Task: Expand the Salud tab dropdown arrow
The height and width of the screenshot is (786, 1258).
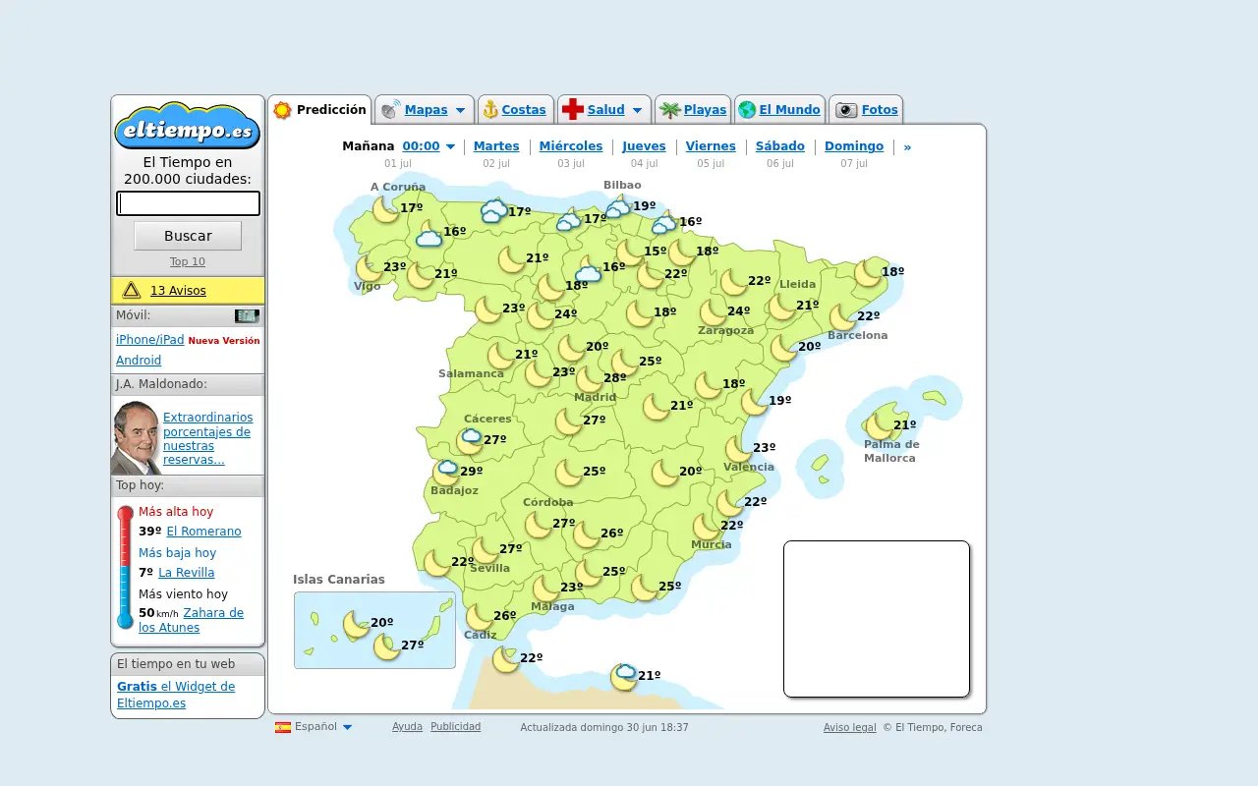Action: (x=637, y=111)
